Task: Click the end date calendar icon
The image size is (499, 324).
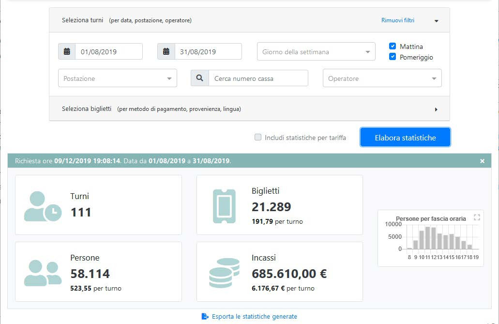Action: (x=166, y=51)
